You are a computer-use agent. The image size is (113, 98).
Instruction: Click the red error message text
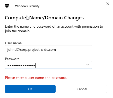(x=36, y=78)
